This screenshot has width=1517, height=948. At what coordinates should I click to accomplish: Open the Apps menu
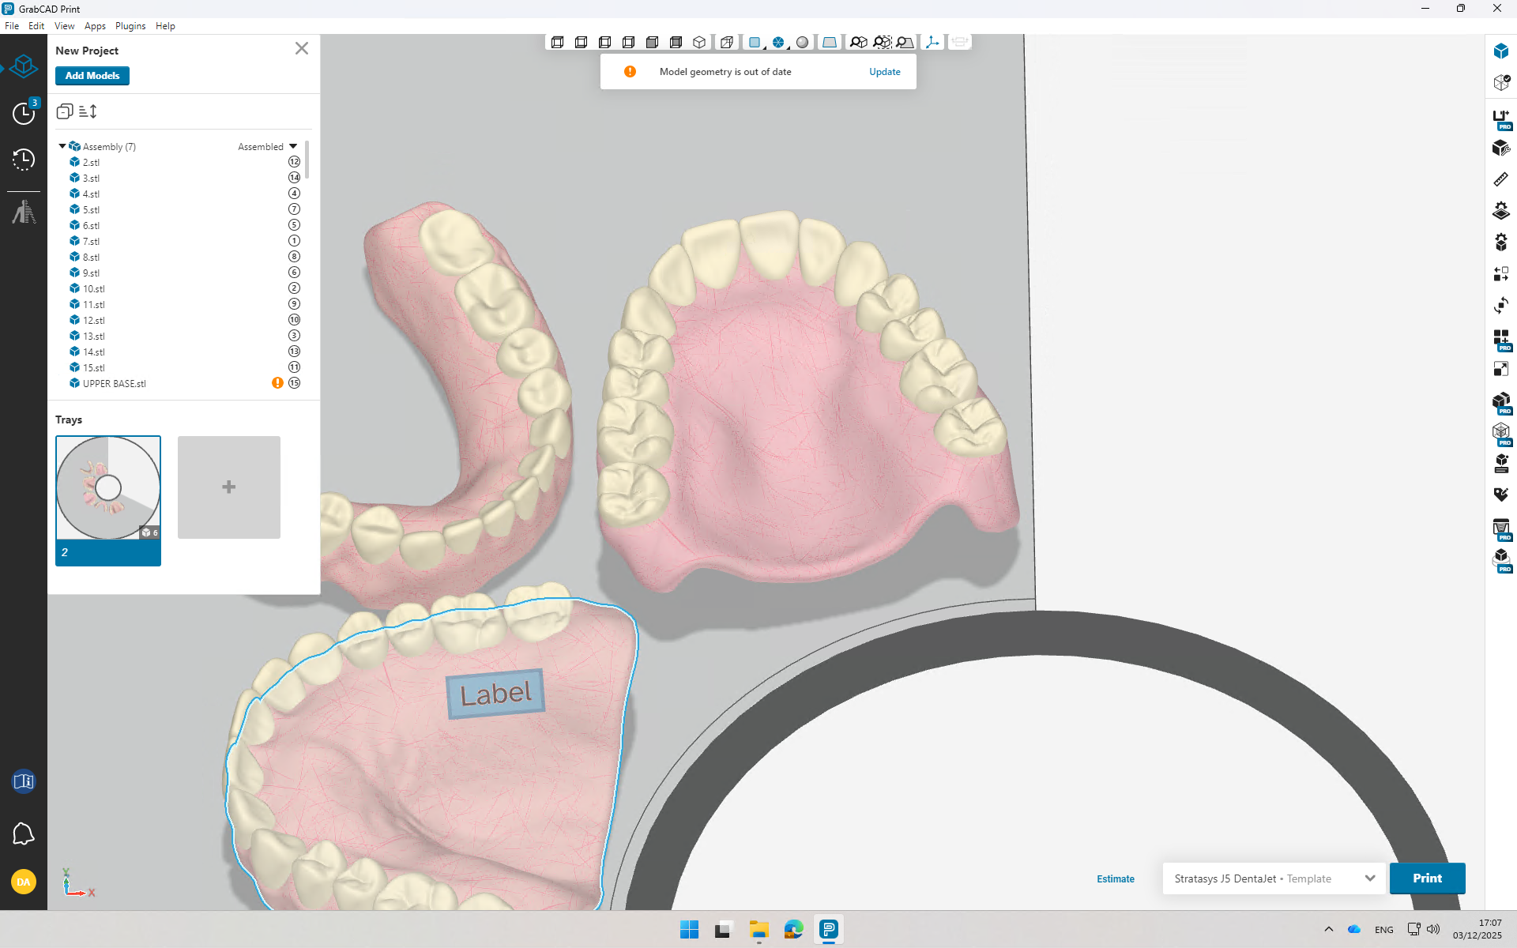(95, 26)
